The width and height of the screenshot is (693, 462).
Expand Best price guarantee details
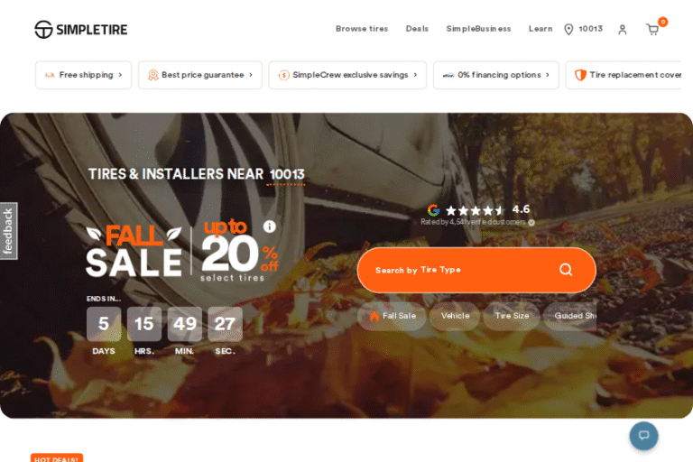point(199,75)
